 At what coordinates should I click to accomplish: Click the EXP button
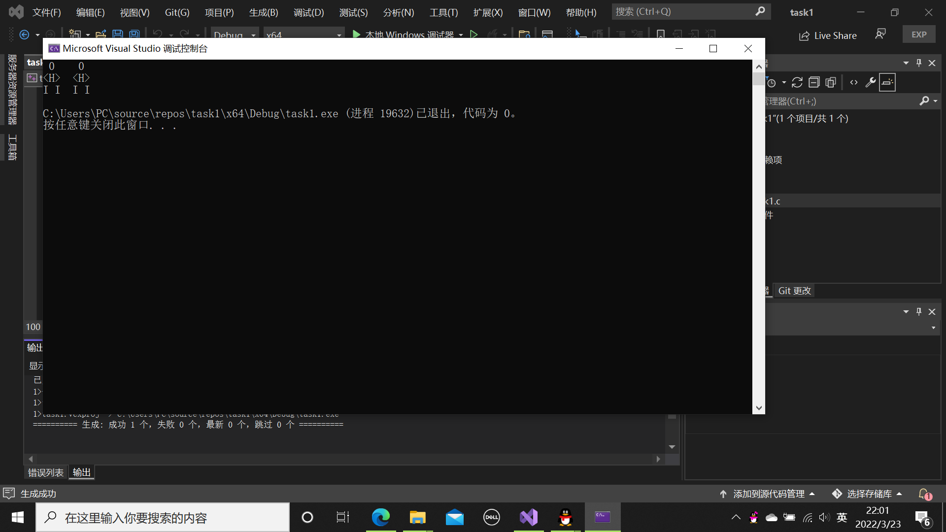click(x=919, y=34)
